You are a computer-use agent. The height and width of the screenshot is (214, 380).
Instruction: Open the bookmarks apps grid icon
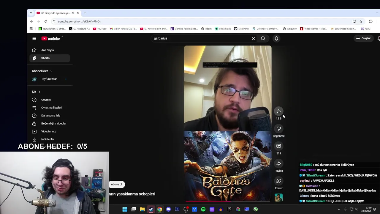[31, 29]
